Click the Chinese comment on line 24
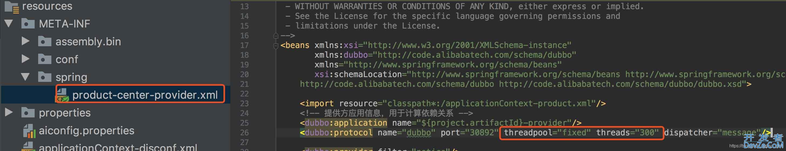The width and height of the screenshot is (786, 151). click(x=386, y=113)
